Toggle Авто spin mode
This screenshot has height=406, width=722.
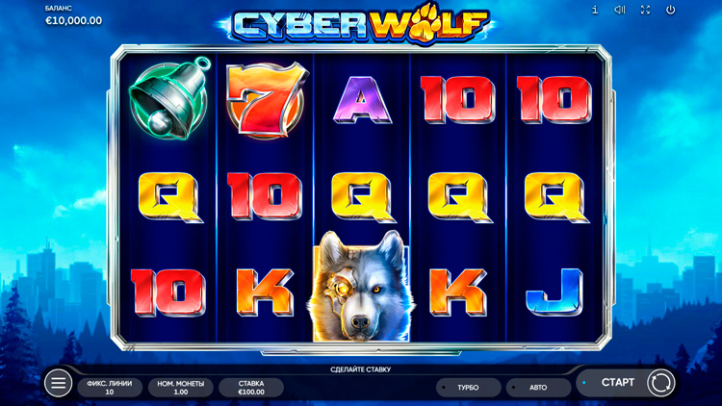click(x=538, y=388)
